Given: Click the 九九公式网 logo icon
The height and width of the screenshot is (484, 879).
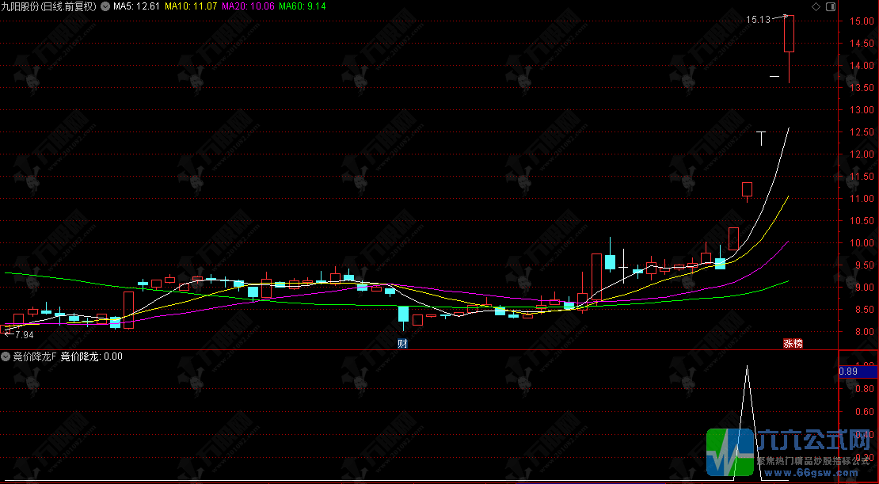Looking at the screenshot, I should pos(730,452).
